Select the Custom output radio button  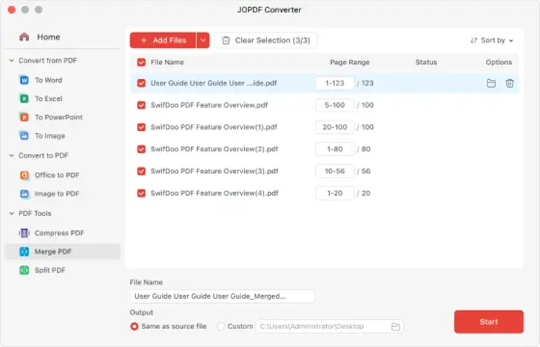(221, 327)
